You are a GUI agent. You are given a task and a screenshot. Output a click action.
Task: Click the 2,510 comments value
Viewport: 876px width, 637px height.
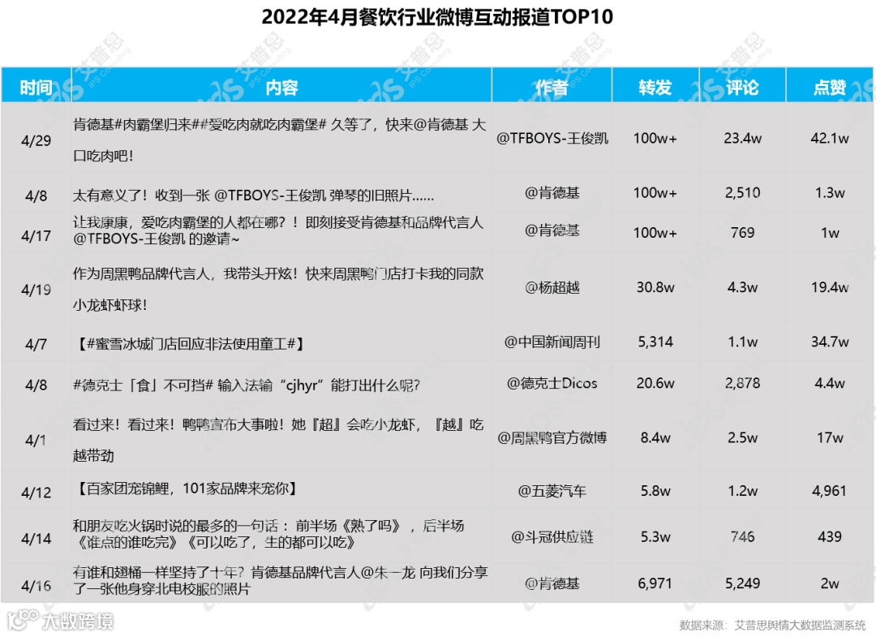pyautogui.click(x=742, y=193)
